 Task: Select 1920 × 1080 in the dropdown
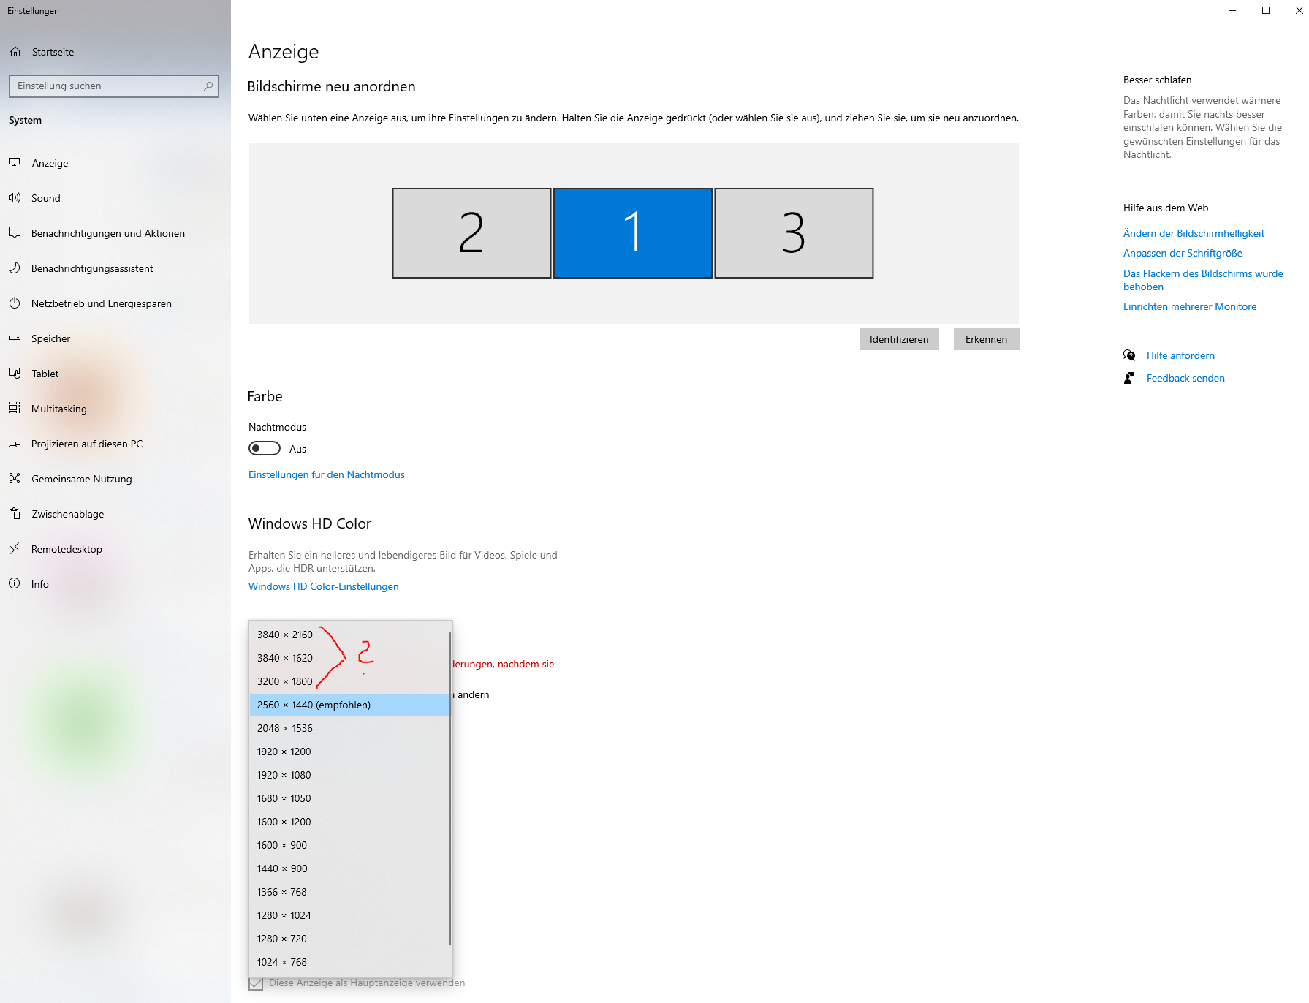pos(349,775)
